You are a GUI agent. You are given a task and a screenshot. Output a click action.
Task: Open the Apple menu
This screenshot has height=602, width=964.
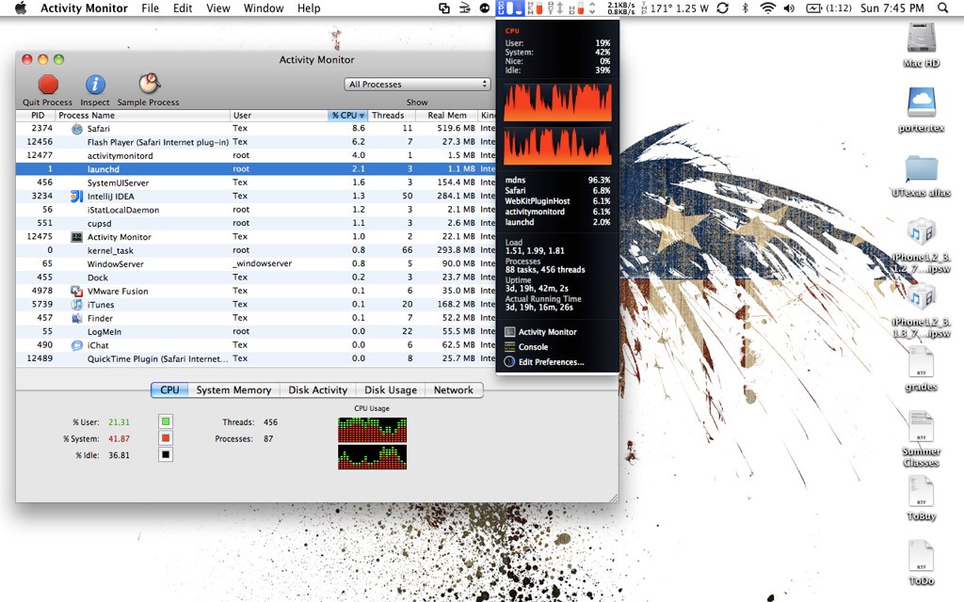click(21, 8)
